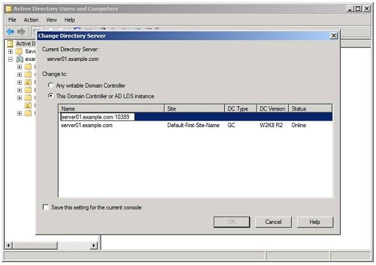Select the server01.example.com row in the list
Image resolution: width=376 pixels, height=265 pixels.
tap(195, 125)
